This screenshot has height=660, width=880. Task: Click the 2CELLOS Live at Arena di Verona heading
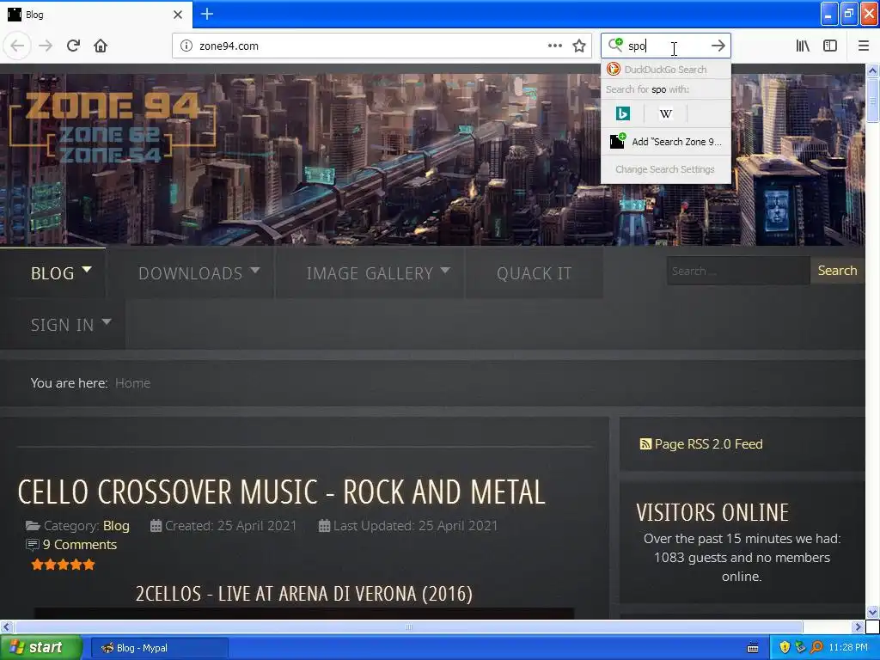click(x=303, y=594)
